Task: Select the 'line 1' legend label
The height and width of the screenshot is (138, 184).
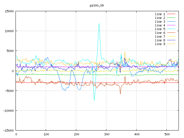Action: 160,14
